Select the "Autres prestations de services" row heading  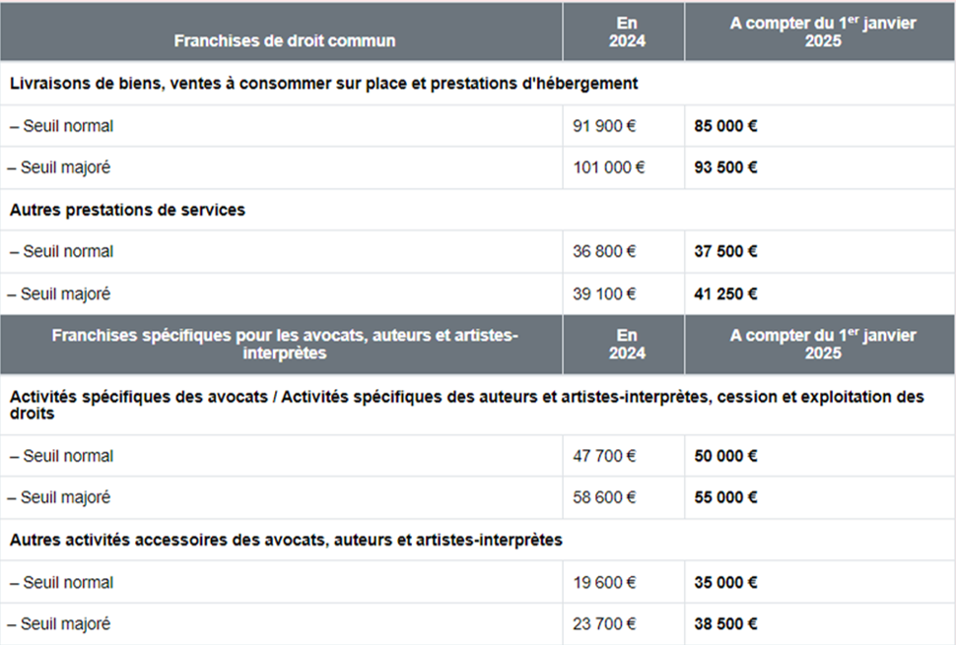coord(127,210)
